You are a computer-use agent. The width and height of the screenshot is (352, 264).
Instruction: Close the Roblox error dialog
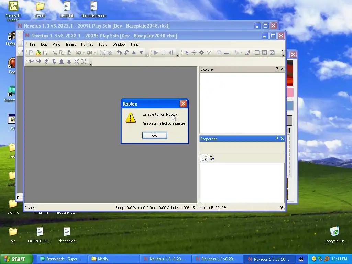pos(184,104)
